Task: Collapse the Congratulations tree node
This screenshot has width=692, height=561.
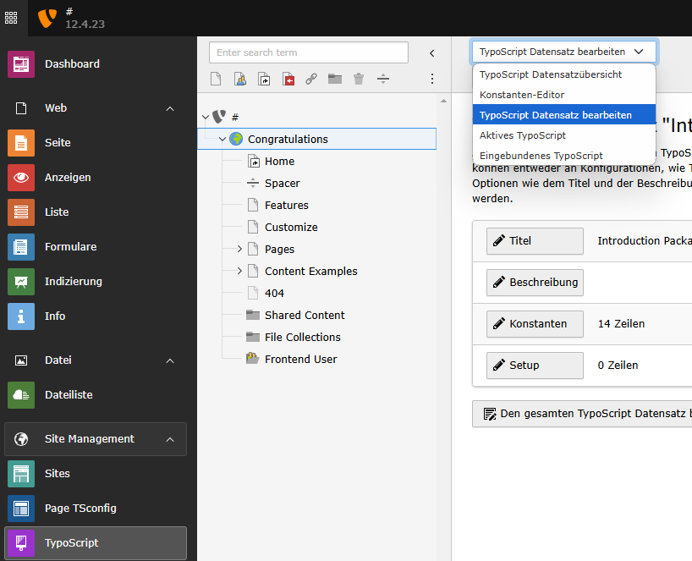Action: 222,139
